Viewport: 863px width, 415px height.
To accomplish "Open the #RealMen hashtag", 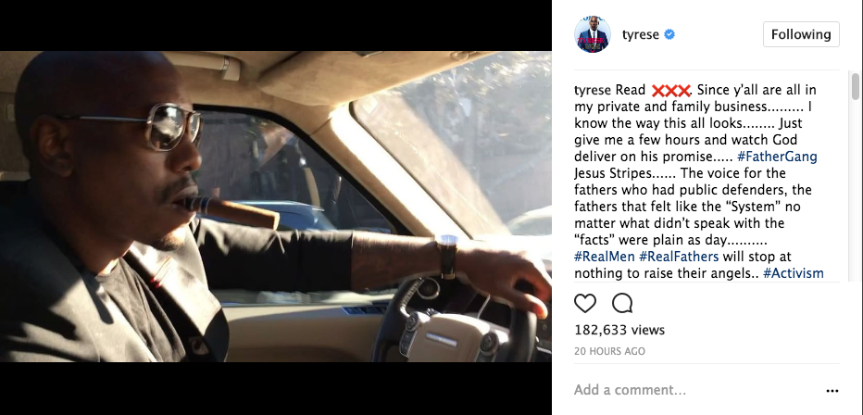I will (x=605, y=257).
